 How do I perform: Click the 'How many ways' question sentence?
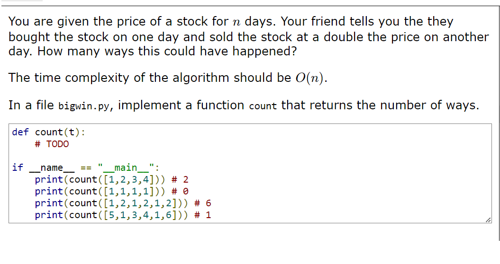[167, 51]
